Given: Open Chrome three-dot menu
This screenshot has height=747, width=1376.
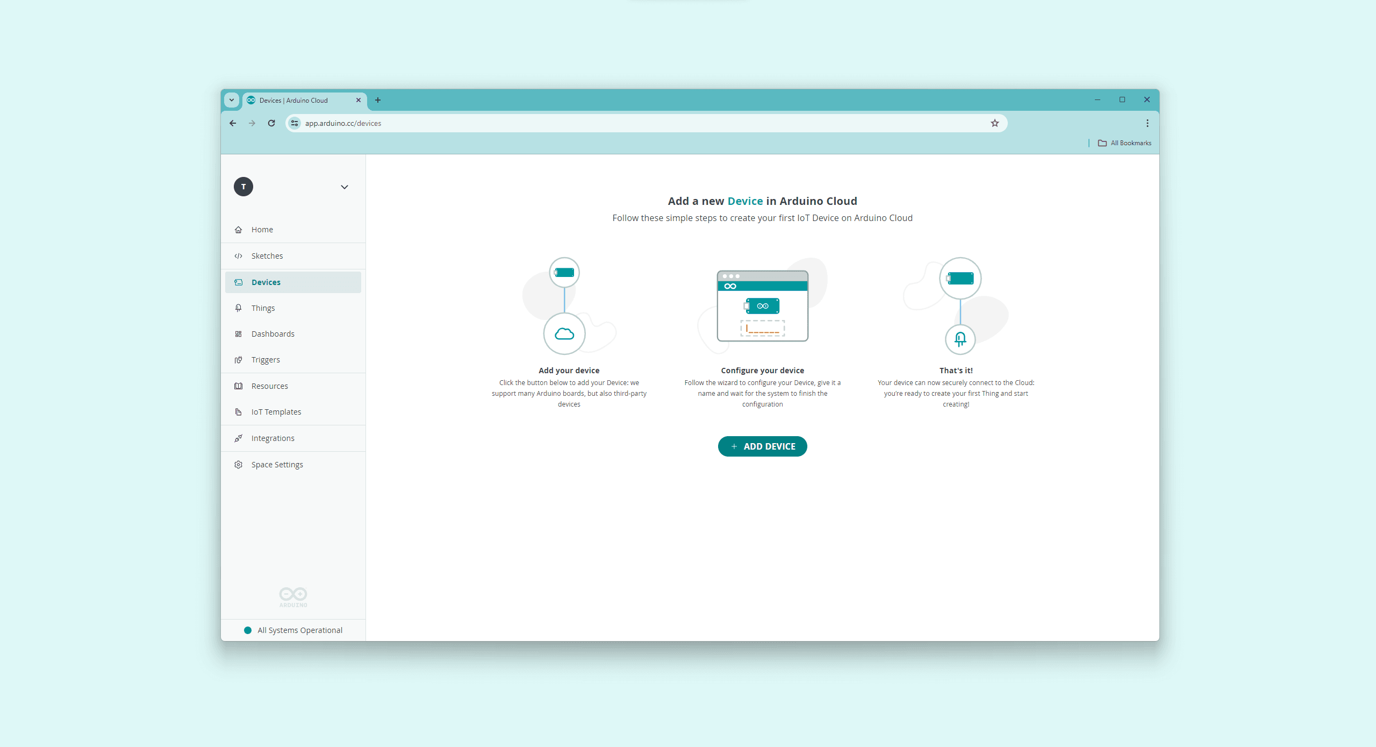Looking at the screenshot, I should pyautogui.click(x=1147, y=123).
